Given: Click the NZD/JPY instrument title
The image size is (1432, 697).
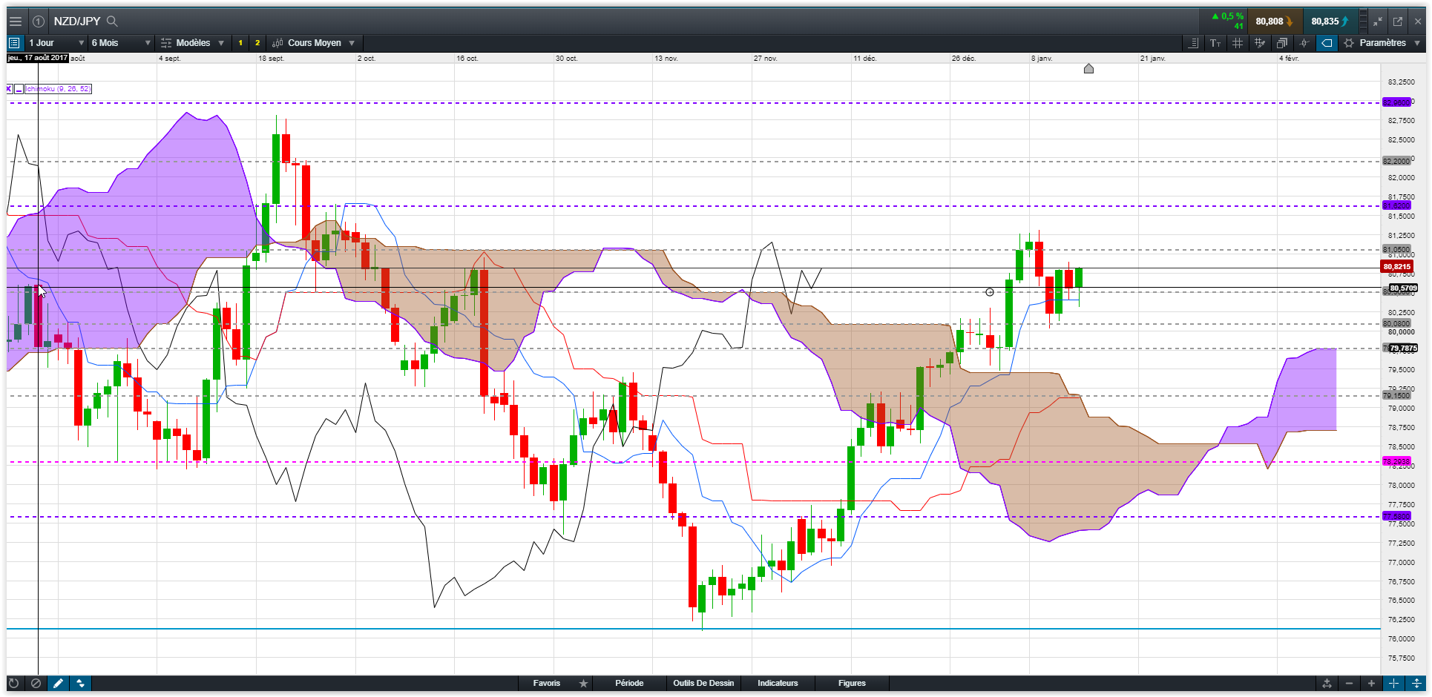Looking at the screenshot, I should [76, 22].
